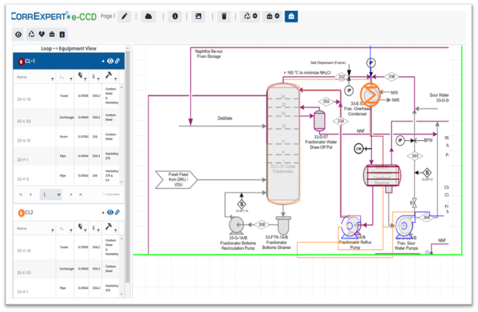Screen dimensions: 478x312
Task: Toggle visibility eye for loop CL-1
Action: (110, 61)
